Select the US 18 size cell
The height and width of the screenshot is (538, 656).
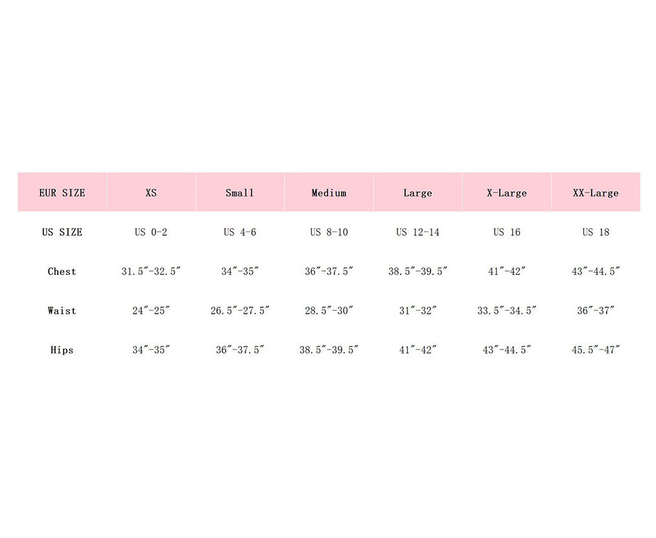596,232
